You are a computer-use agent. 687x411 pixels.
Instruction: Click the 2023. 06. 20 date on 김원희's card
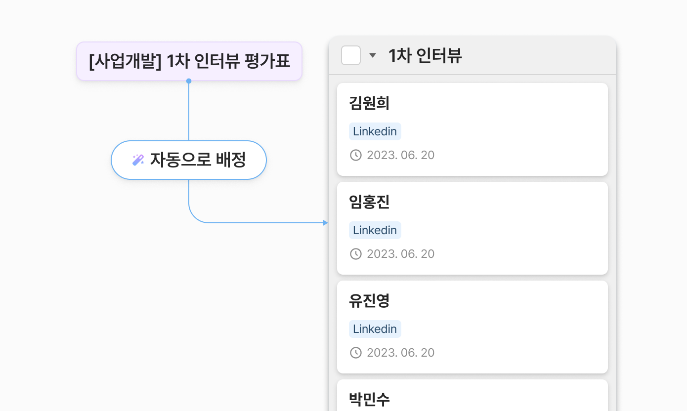pyautogui.click(x=400, y=155)
